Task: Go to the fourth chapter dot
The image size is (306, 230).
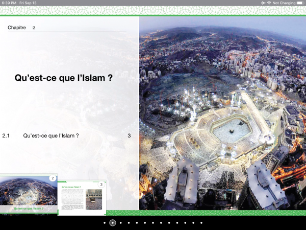Action: tap(129, 223)
